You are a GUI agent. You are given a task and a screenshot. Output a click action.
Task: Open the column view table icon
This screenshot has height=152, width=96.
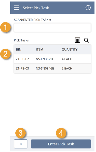(x=78, y=40)
